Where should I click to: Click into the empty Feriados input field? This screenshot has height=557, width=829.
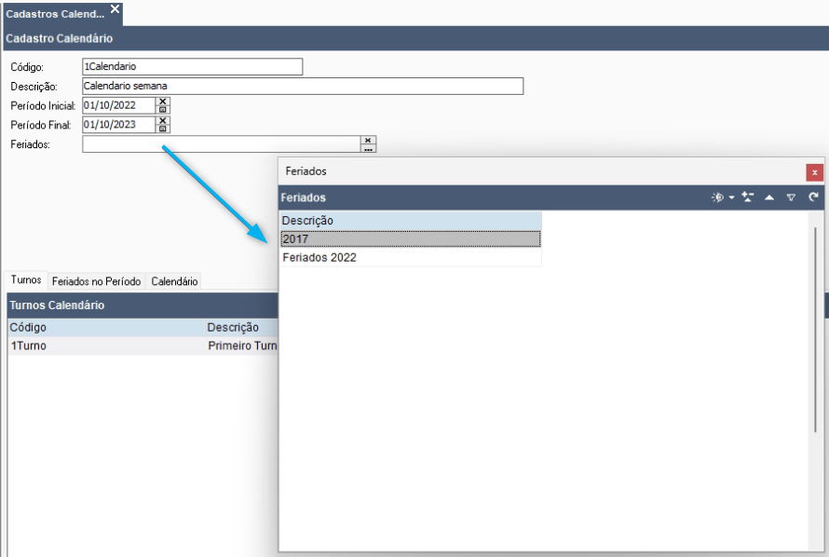click(x=221, y=144)
